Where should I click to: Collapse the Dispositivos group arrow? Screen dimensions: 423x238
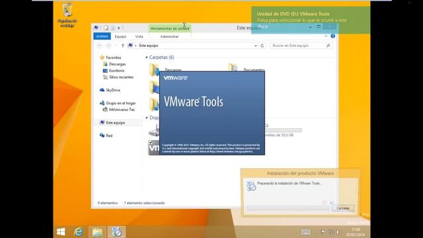pyautogui.click(x=147, y=118)
